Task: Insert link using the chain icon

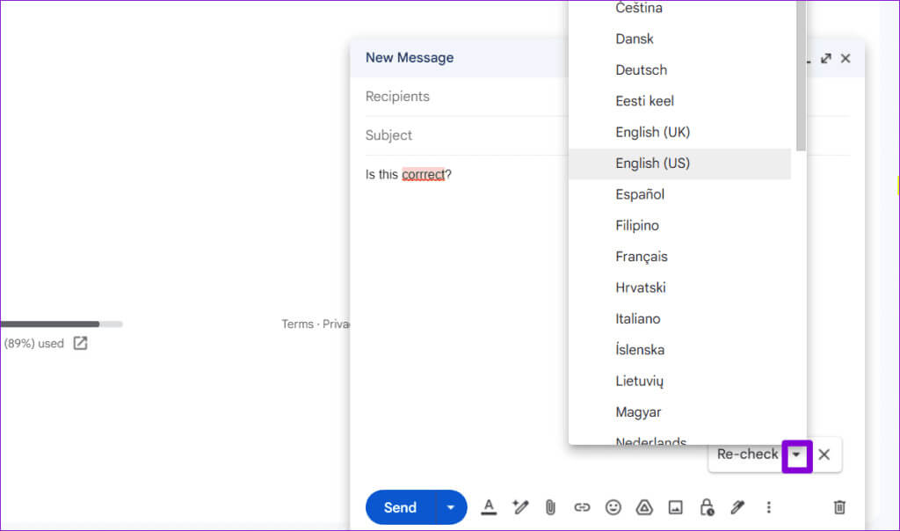Action: pyautogui.click(x=582, y=507)
